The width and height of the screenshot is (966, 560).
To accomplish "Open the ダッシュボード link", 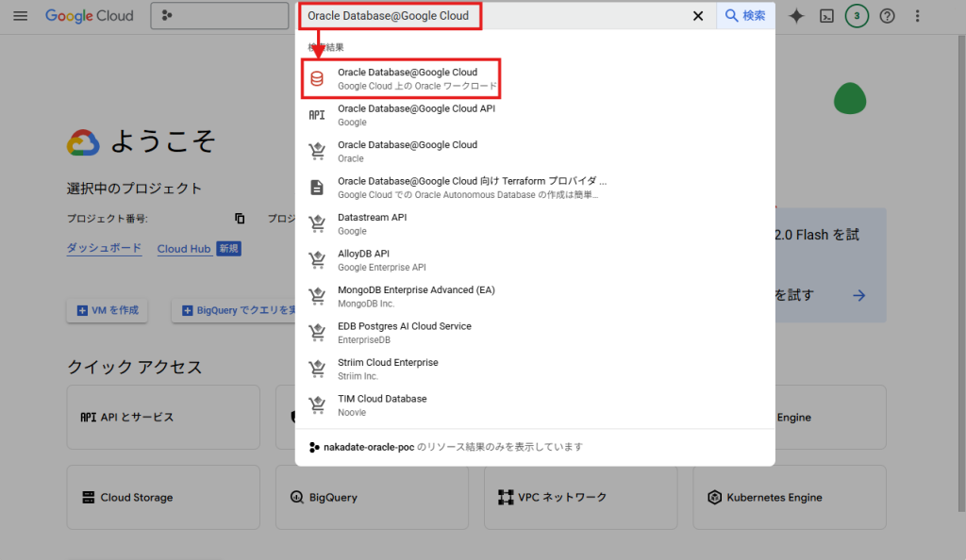I will pyautogui.click(x=104, y=249).
